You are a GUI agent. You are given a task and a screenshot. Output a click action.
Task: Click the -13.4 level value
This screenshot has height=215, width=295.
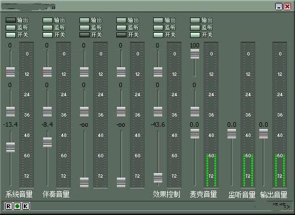click(x=10, y=124)
